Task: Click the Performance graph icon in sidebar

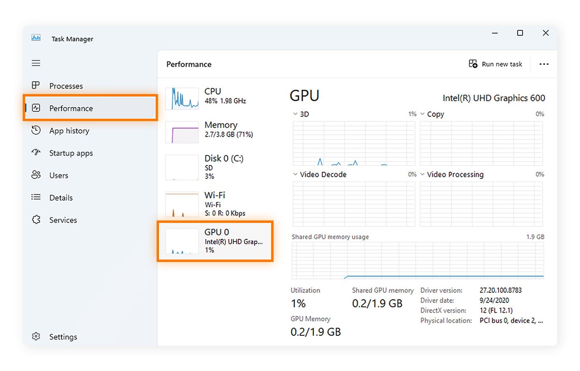Action: coord(36,108)
